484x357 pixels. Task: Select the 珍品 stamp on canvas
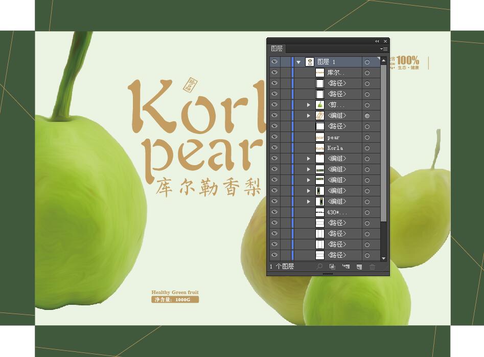coord(190,84)
